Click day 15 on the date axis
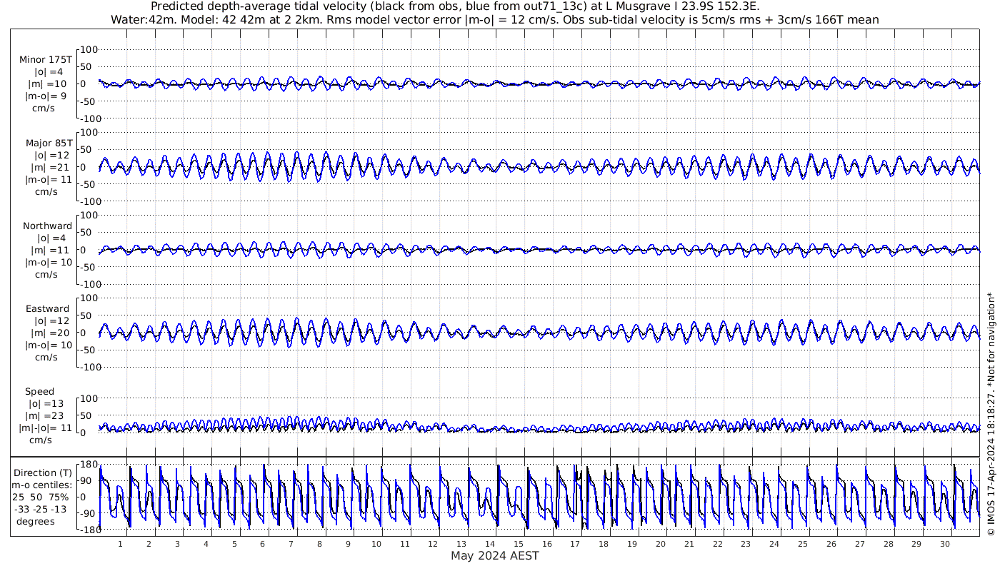This screenshot has height=571, width=1000. (519, 544)
